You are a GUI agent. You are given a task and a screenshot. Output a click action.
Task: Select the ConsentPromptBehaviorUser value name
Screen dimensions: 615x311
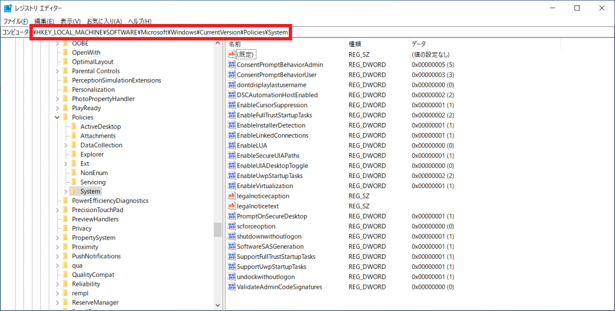(276, 75)
